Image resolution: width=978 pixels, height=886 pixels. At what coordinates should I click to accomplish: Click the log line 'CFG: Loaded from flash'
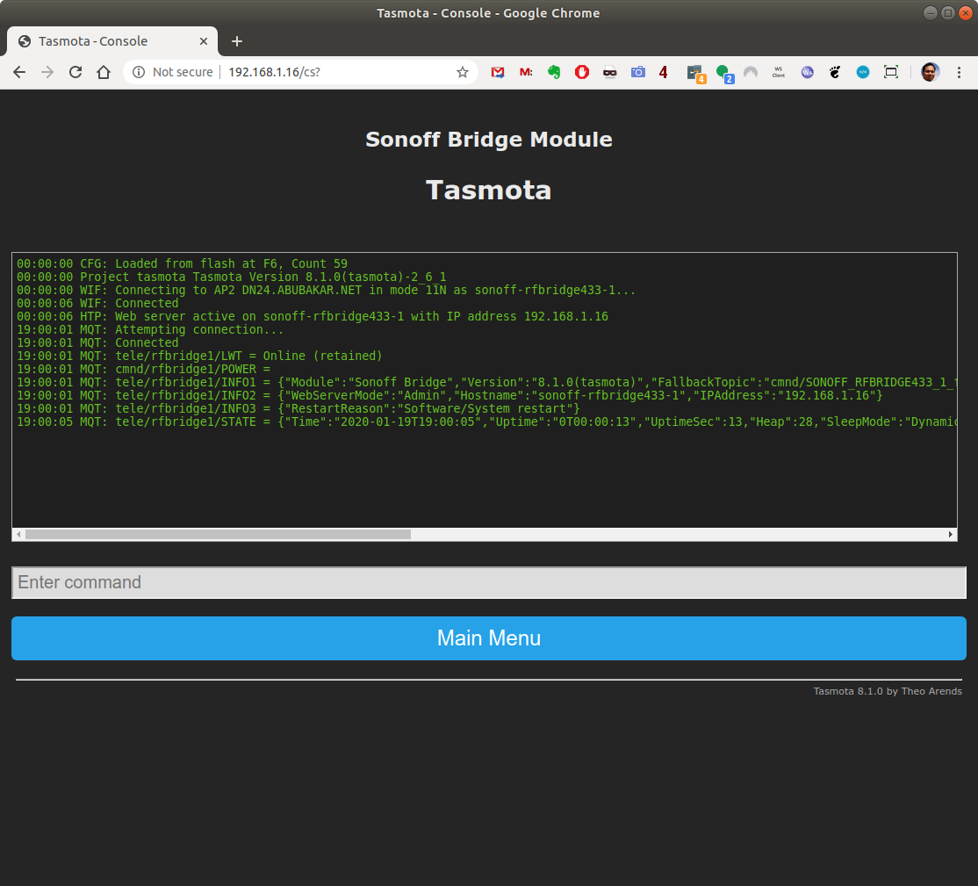pos(182,264)
